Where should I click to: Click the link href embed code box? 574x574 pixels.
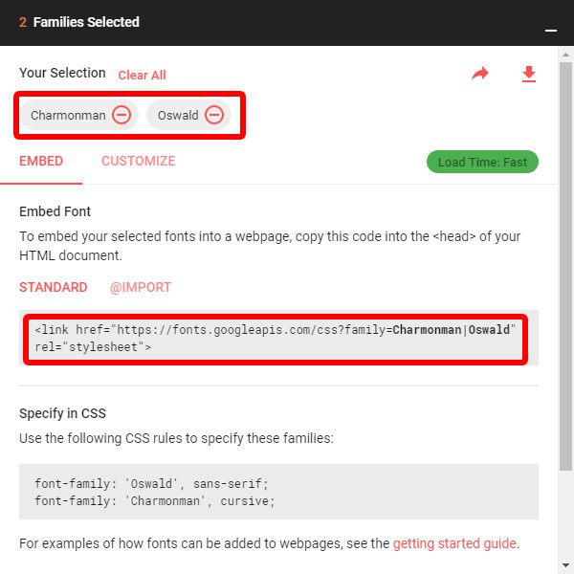click(x=276, y=338)
